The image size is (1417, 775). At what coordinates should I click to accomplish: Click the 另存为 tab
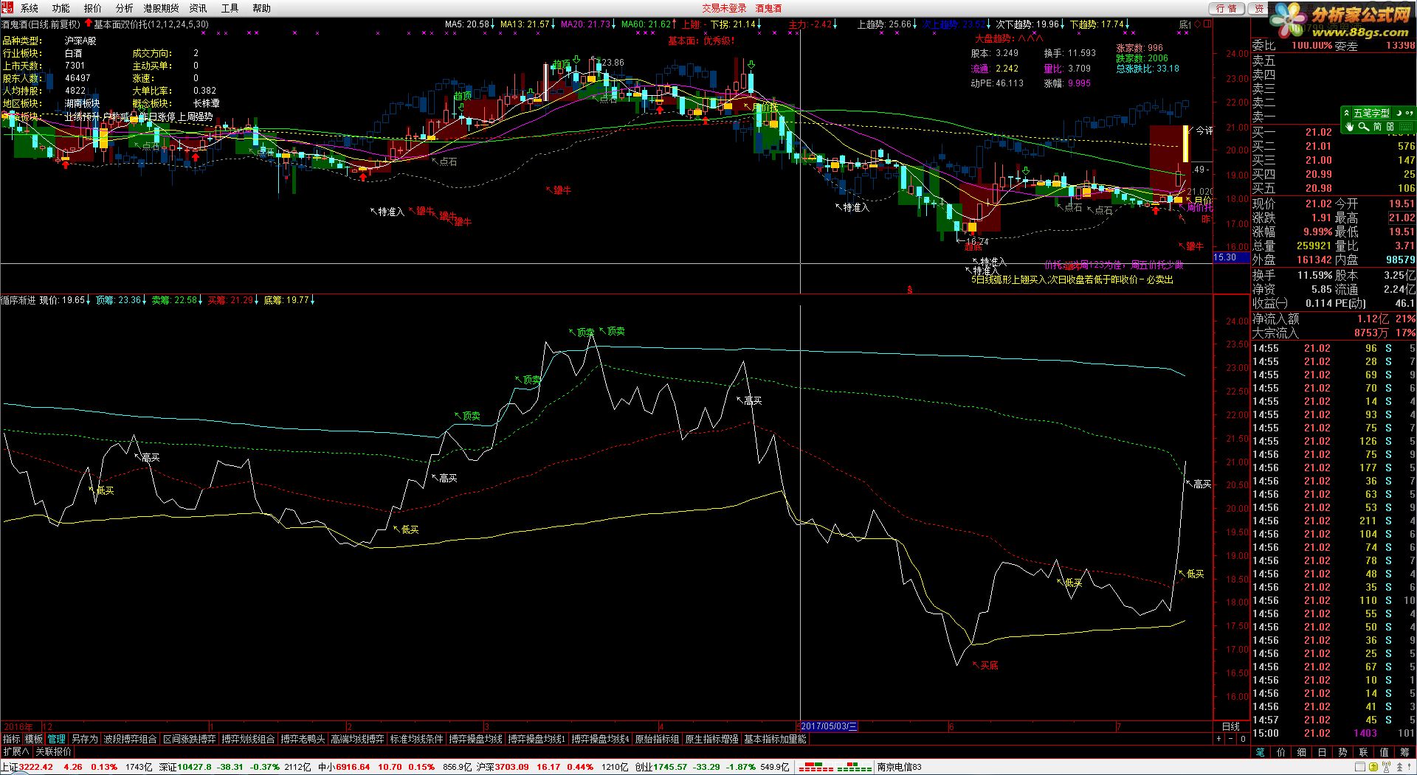tap(84, 739)
